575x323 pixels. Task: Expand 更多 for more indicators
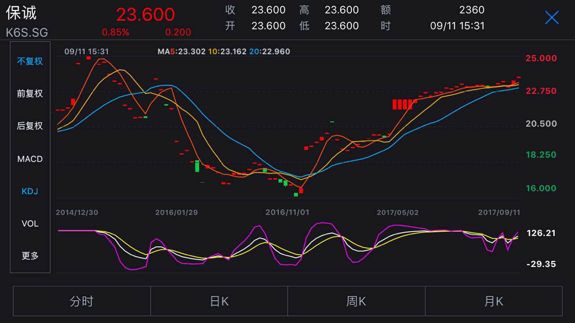point(30,256)
